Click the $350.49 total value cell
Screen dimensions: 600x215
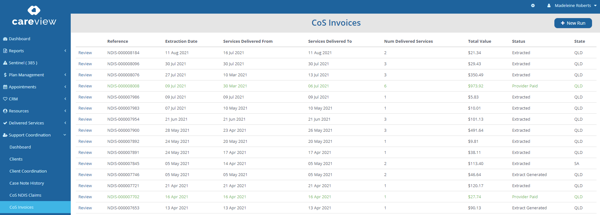pos(476,75)
